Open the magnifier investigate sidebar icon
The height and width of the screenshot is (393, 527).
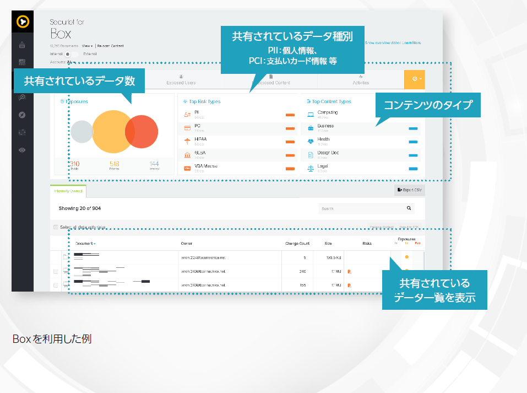[x=22, y=97]
